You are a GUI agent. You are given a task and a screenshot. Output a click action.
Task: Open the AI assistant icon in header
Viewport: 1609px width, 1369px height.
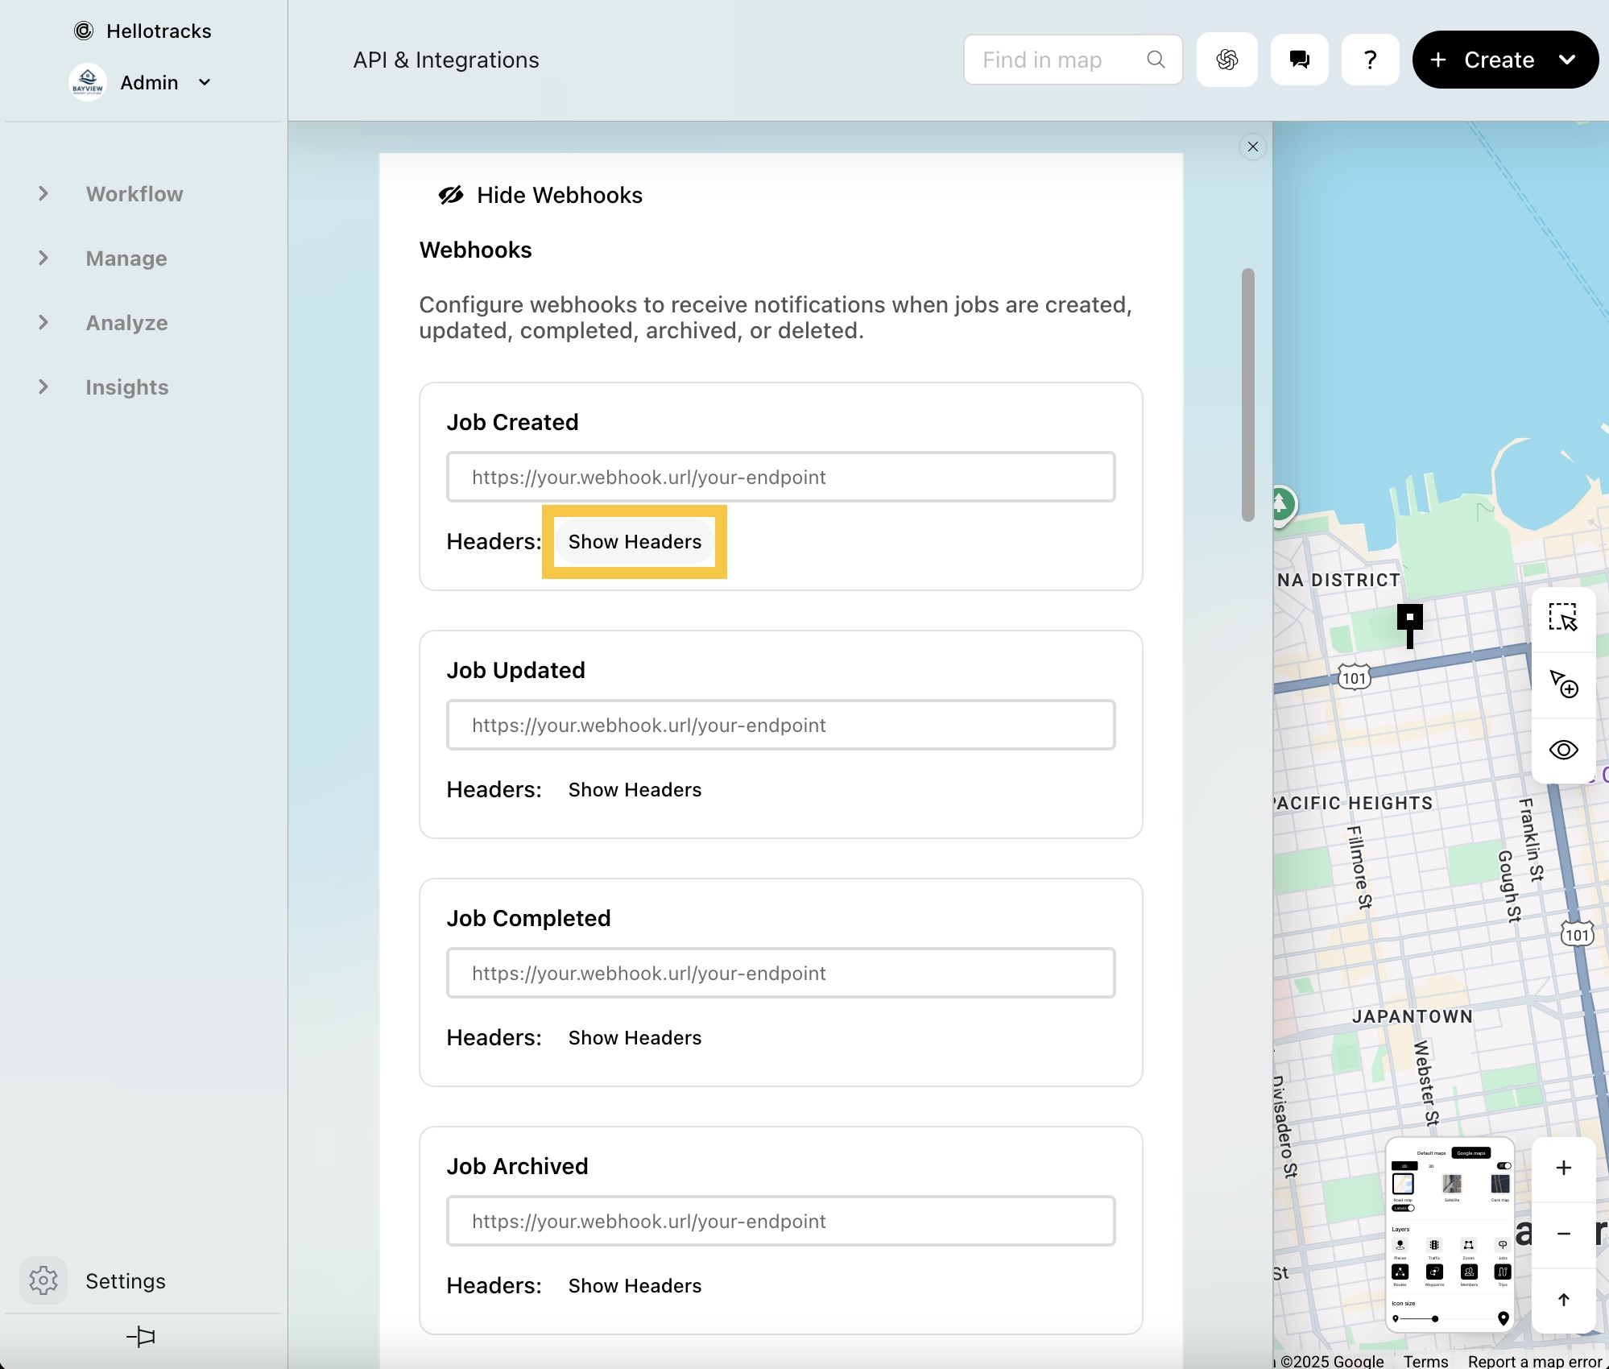coord(1226,60)
